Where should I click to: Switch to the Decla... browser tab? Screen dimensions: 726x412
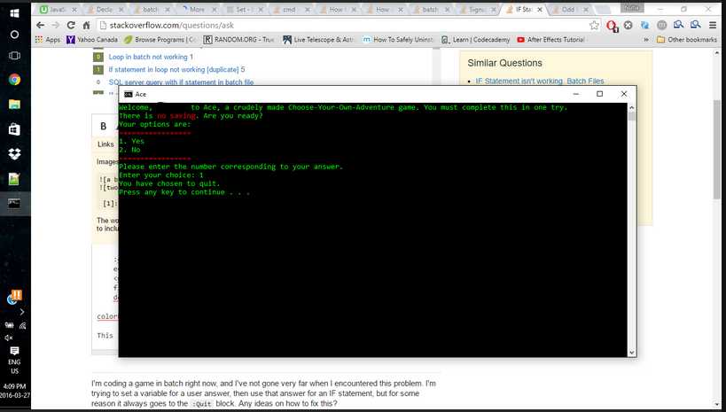coord(103,9)
